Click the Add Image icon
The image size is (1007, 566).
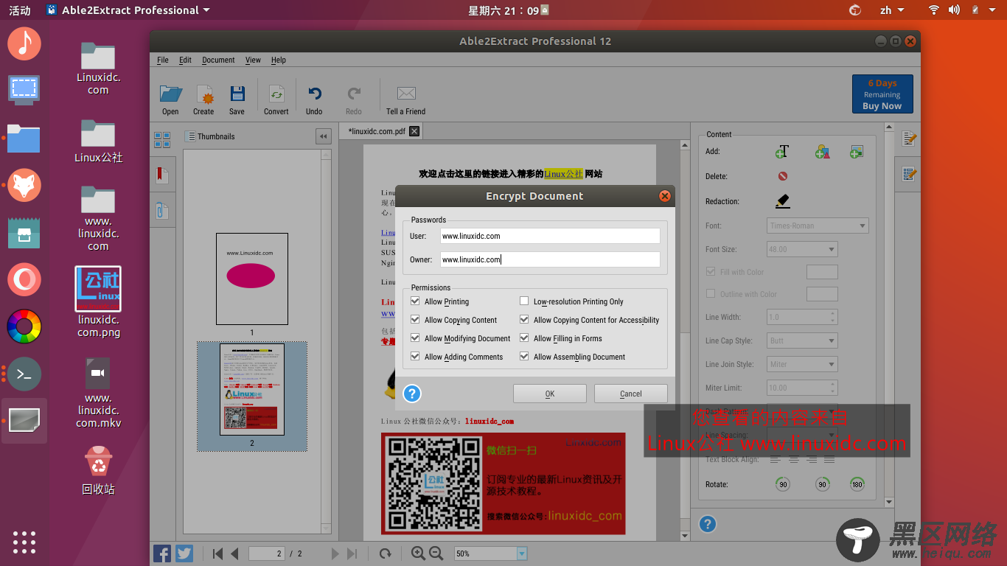tap(856, 152)
